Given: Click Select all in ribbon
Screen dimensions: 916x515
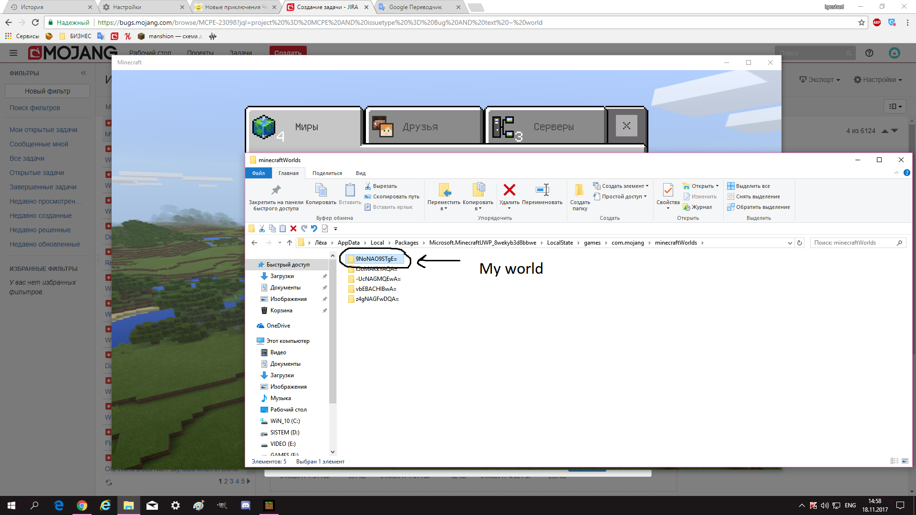Looking at the screenshot, I should pos(752,186).
